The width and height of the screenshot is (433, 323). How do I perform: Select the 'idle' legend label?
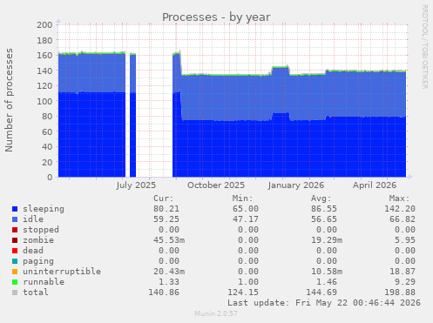tap(33, 219)
